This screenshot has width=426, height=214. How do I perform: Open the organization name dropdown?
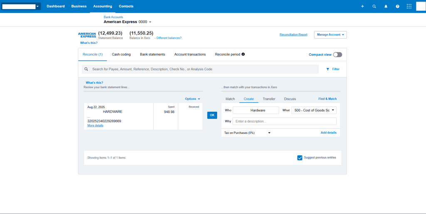pos(21,6)
